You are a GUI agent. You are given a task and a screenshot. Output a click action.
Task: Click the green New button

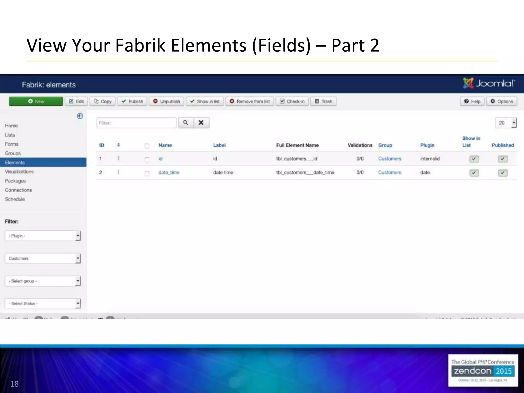click(x=36, y=101)
